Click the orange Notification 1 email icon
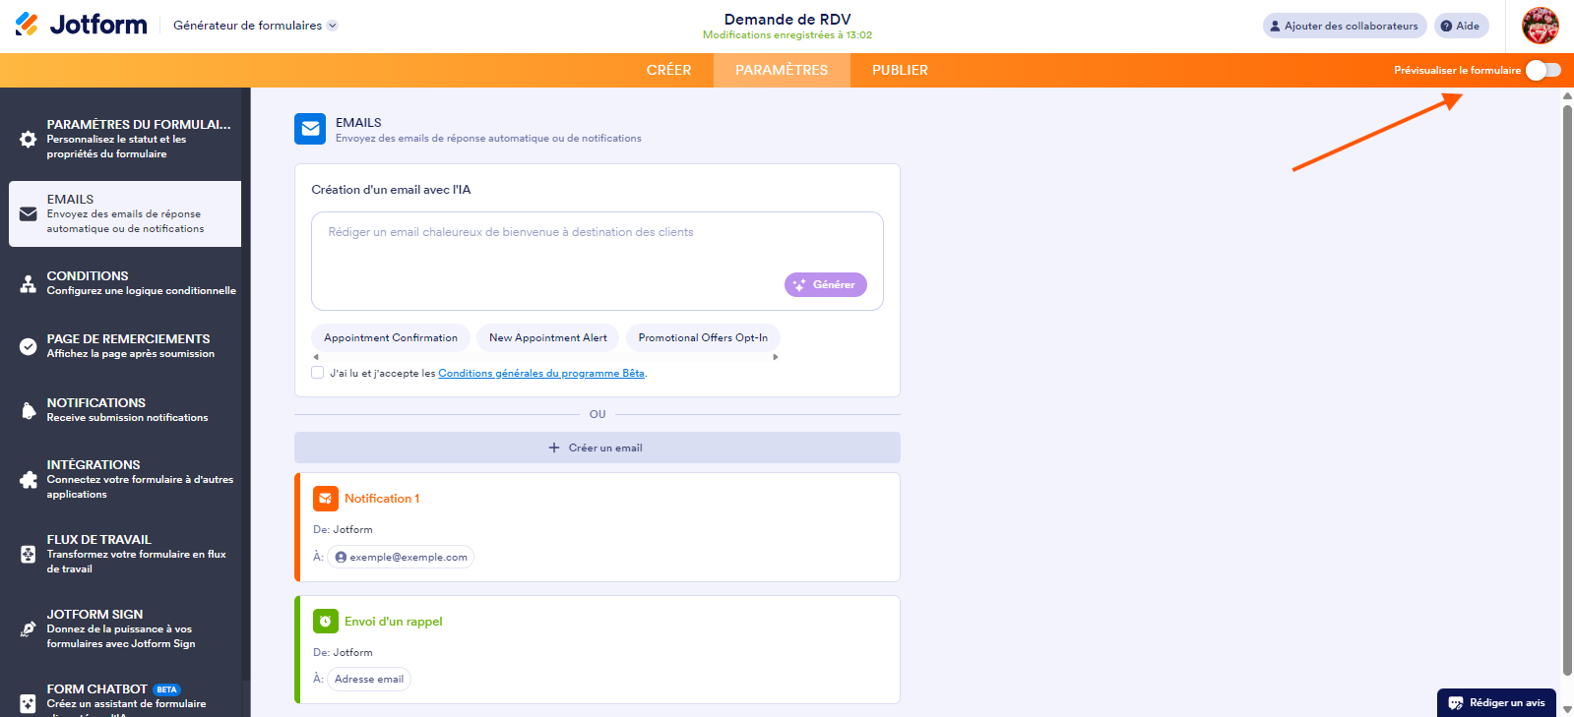 326,499
